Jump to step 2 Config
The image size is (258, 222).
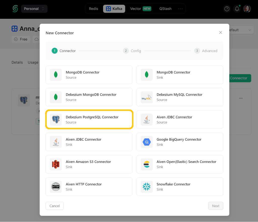coord(132,51)
